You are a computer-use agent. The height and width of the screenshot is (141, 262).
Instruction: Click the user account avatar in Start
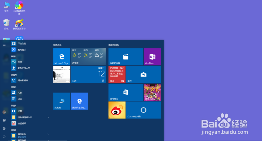click(4, 112)
